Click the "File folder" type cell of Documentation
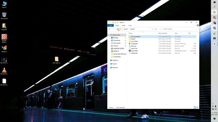Screen dimensions: 218x122 pyautogui.click(x=177, y=37)
